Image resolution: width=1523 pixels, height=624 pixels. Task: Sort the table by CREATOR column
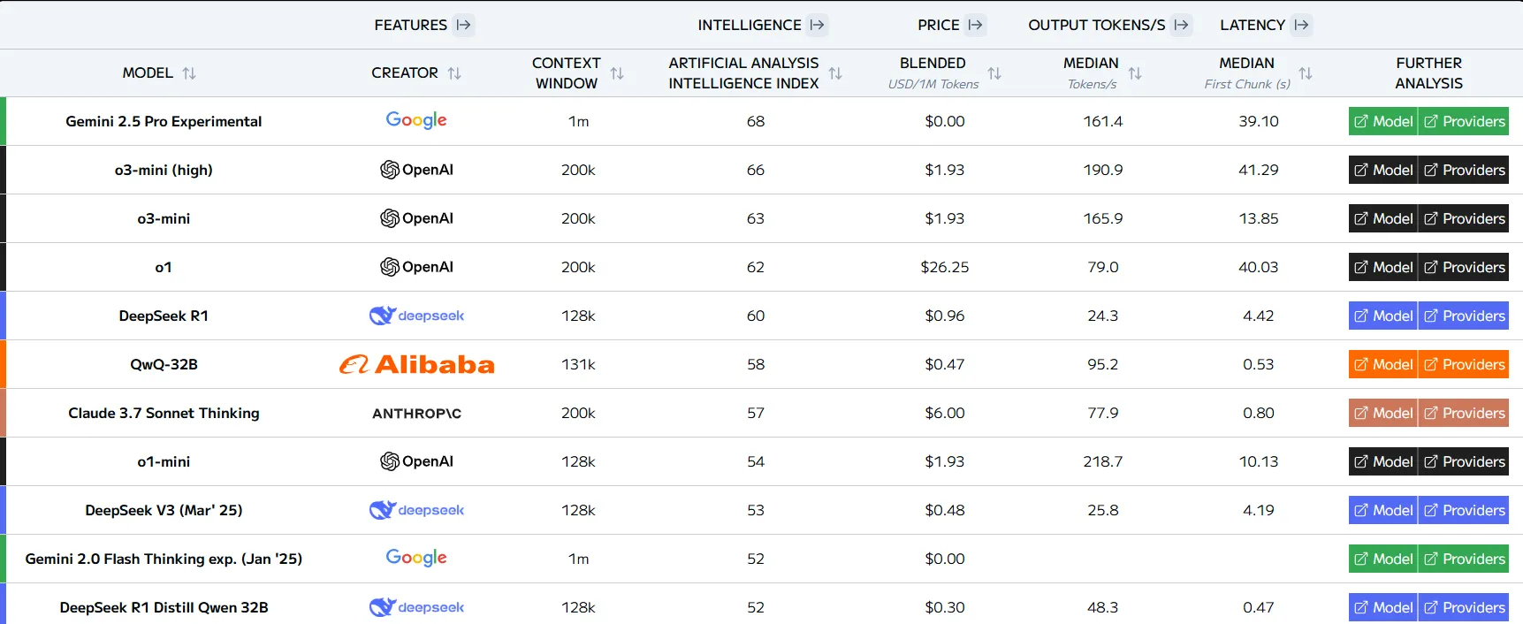pos(454,73)
